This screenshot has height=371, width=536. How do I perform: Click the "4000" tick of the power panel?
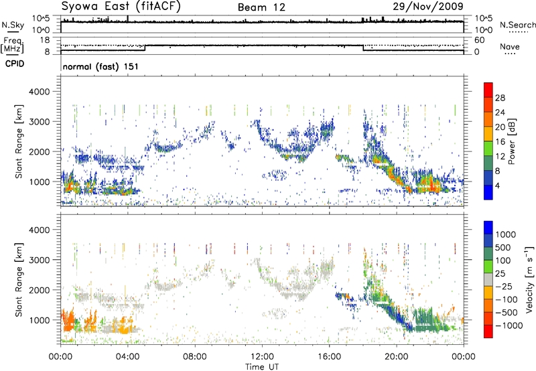coord(39,92)
